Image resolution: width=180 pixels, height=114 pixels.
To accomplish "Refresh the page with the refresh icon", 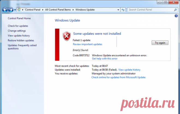I will [123, 10].
